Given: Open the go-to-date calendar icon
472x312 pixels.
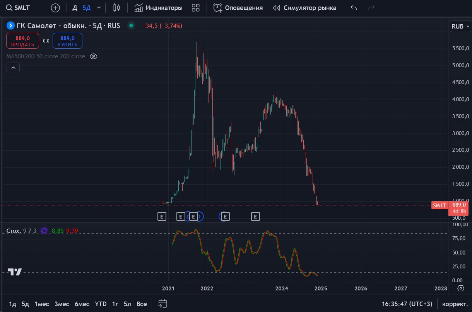Looking at the screenshot, I should pyautogui.click(x=163, y=304).
